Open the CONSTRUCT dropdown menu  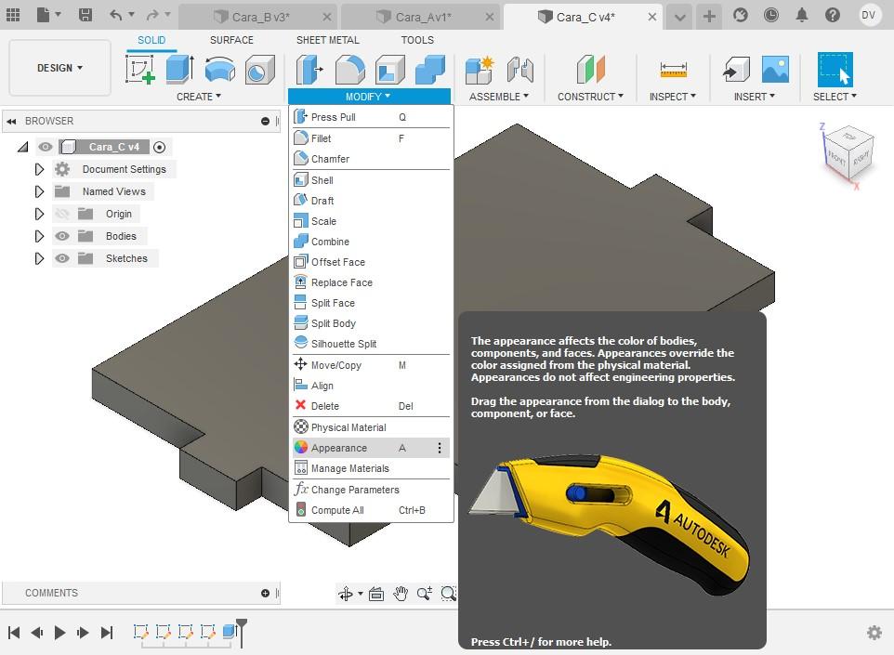590,97
